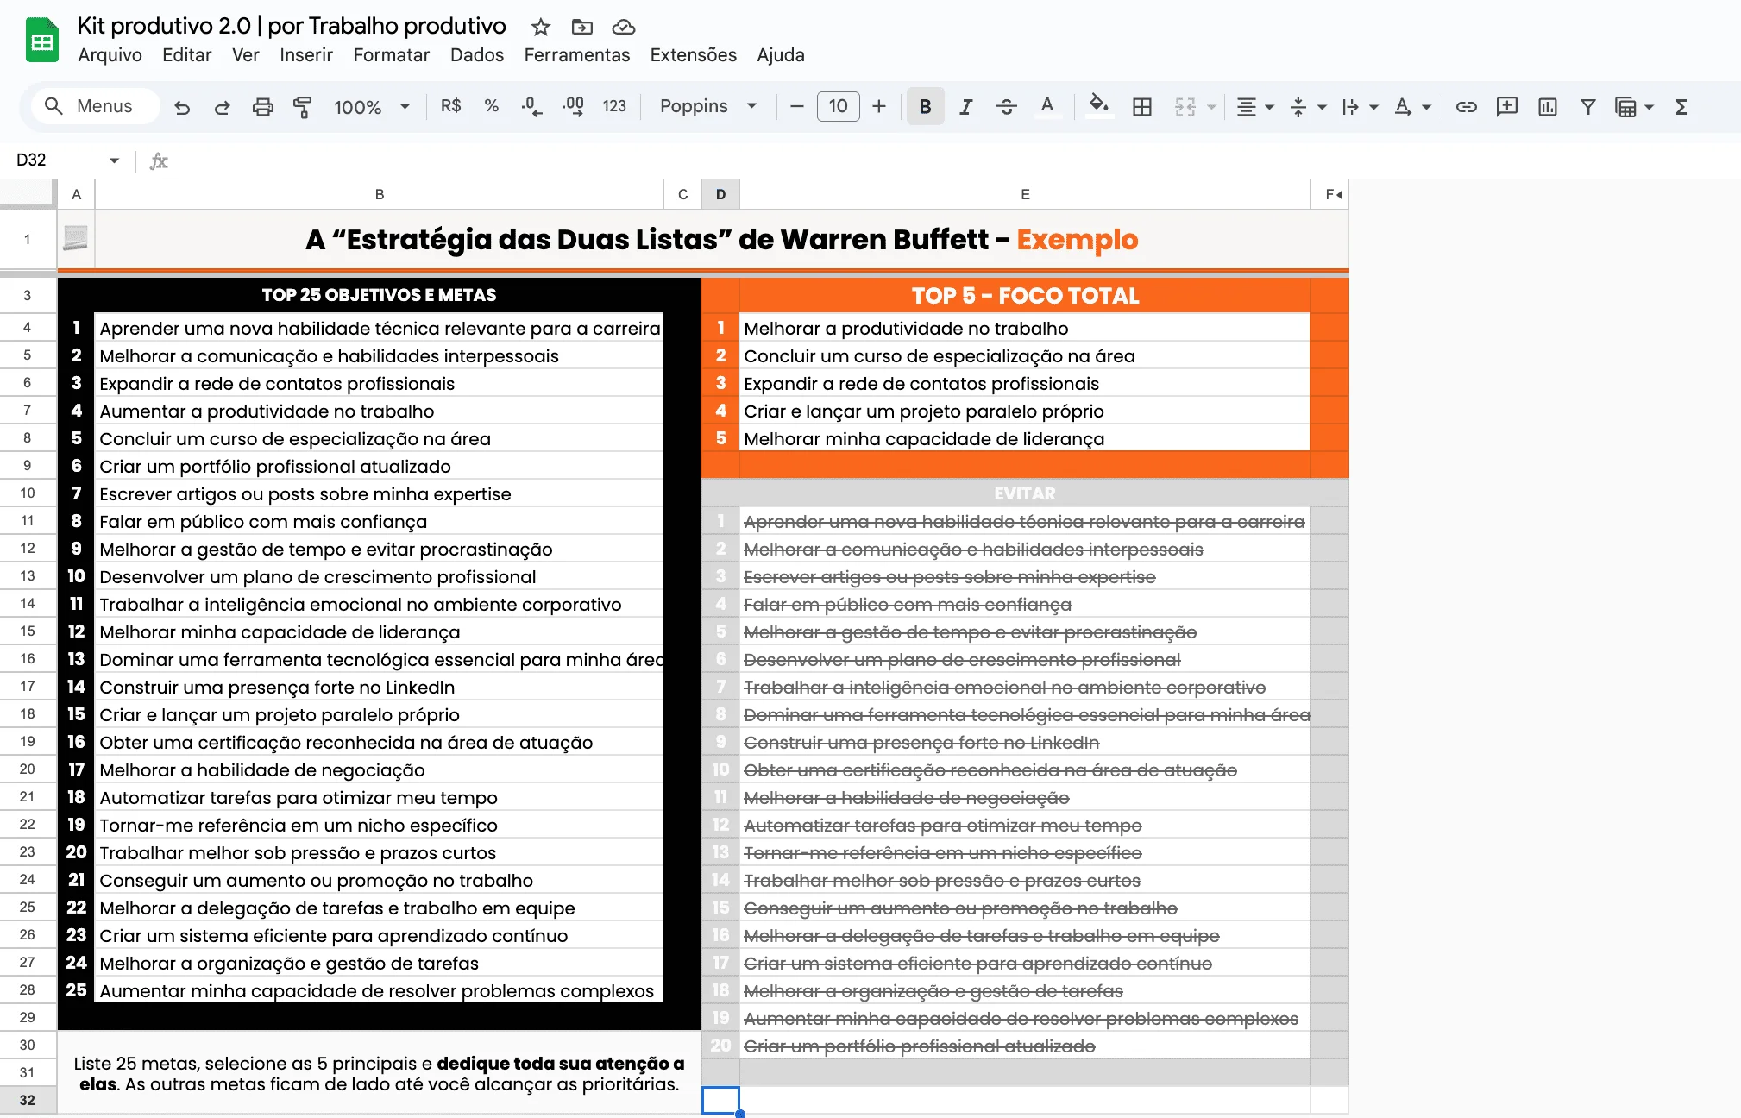Format as currency R$
1741x1118 pixels.
point(450,106)
